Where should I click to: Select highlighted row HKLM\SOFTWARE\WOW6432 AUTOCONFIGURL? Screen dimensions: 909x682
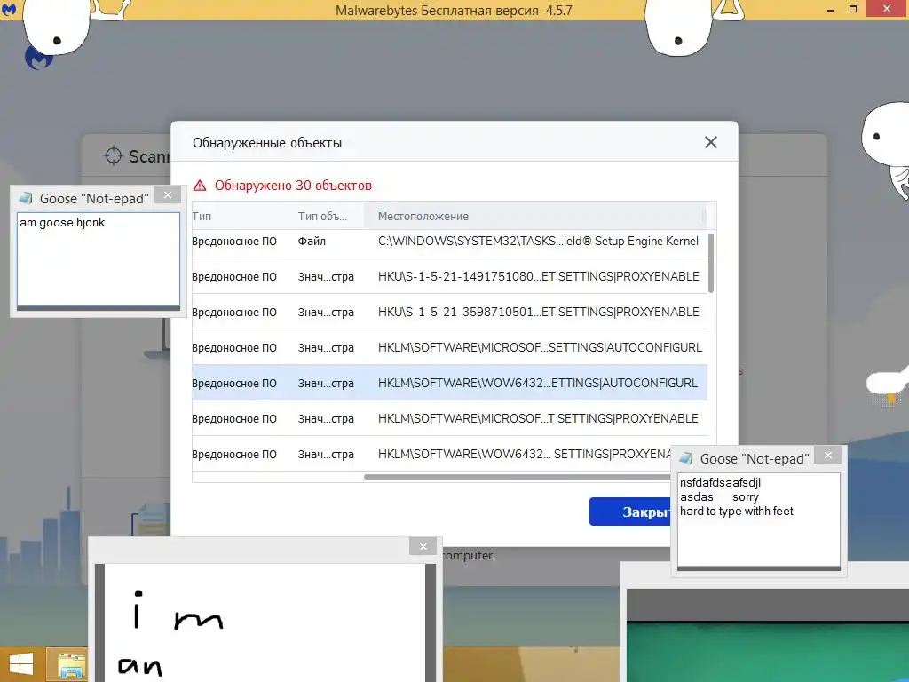click(449, 383)
